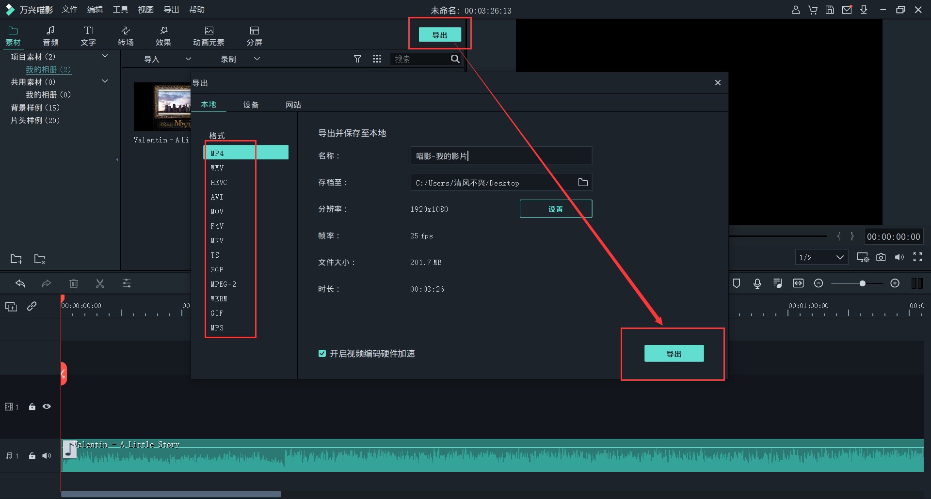This screenshot has height=499, width=931.
Task: Select 背景样例 (15) in the library
Action: [35, 108]
